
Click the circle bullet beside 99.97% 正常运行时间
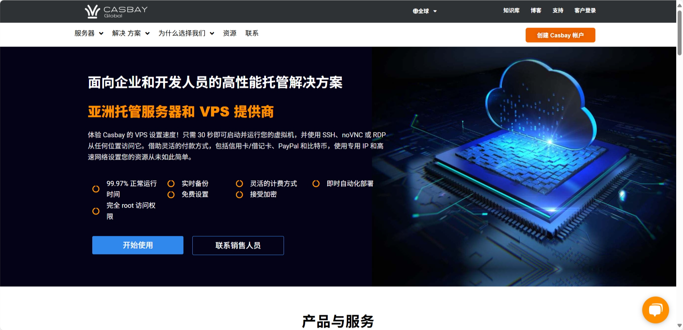click(96, 189)
